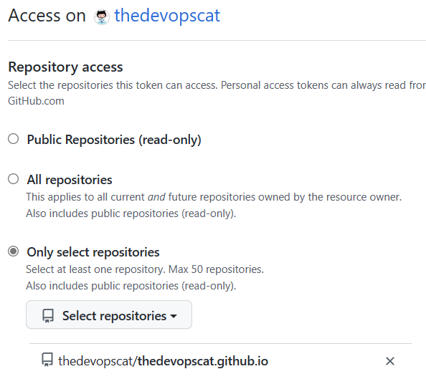Viewport: 426px width, 379px height.
Task: Click the repository icon beside thedevopscat.github.io
Action: (47, 360)
